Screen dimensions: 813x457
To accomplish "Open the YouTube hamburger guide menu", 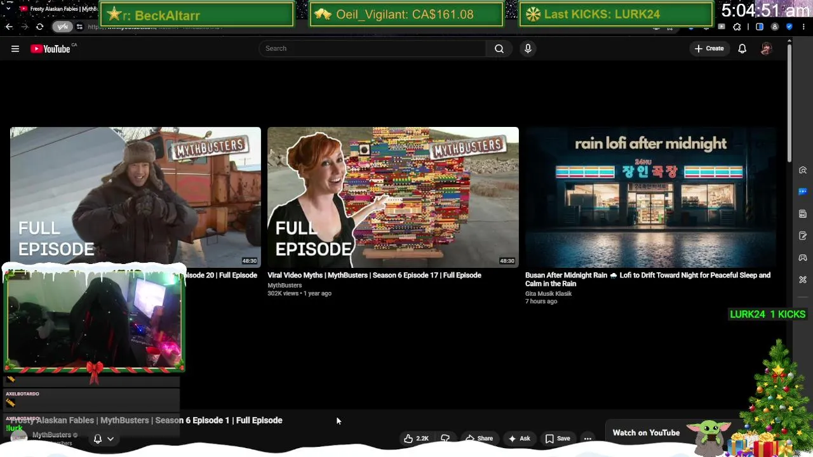I will 15,49.
